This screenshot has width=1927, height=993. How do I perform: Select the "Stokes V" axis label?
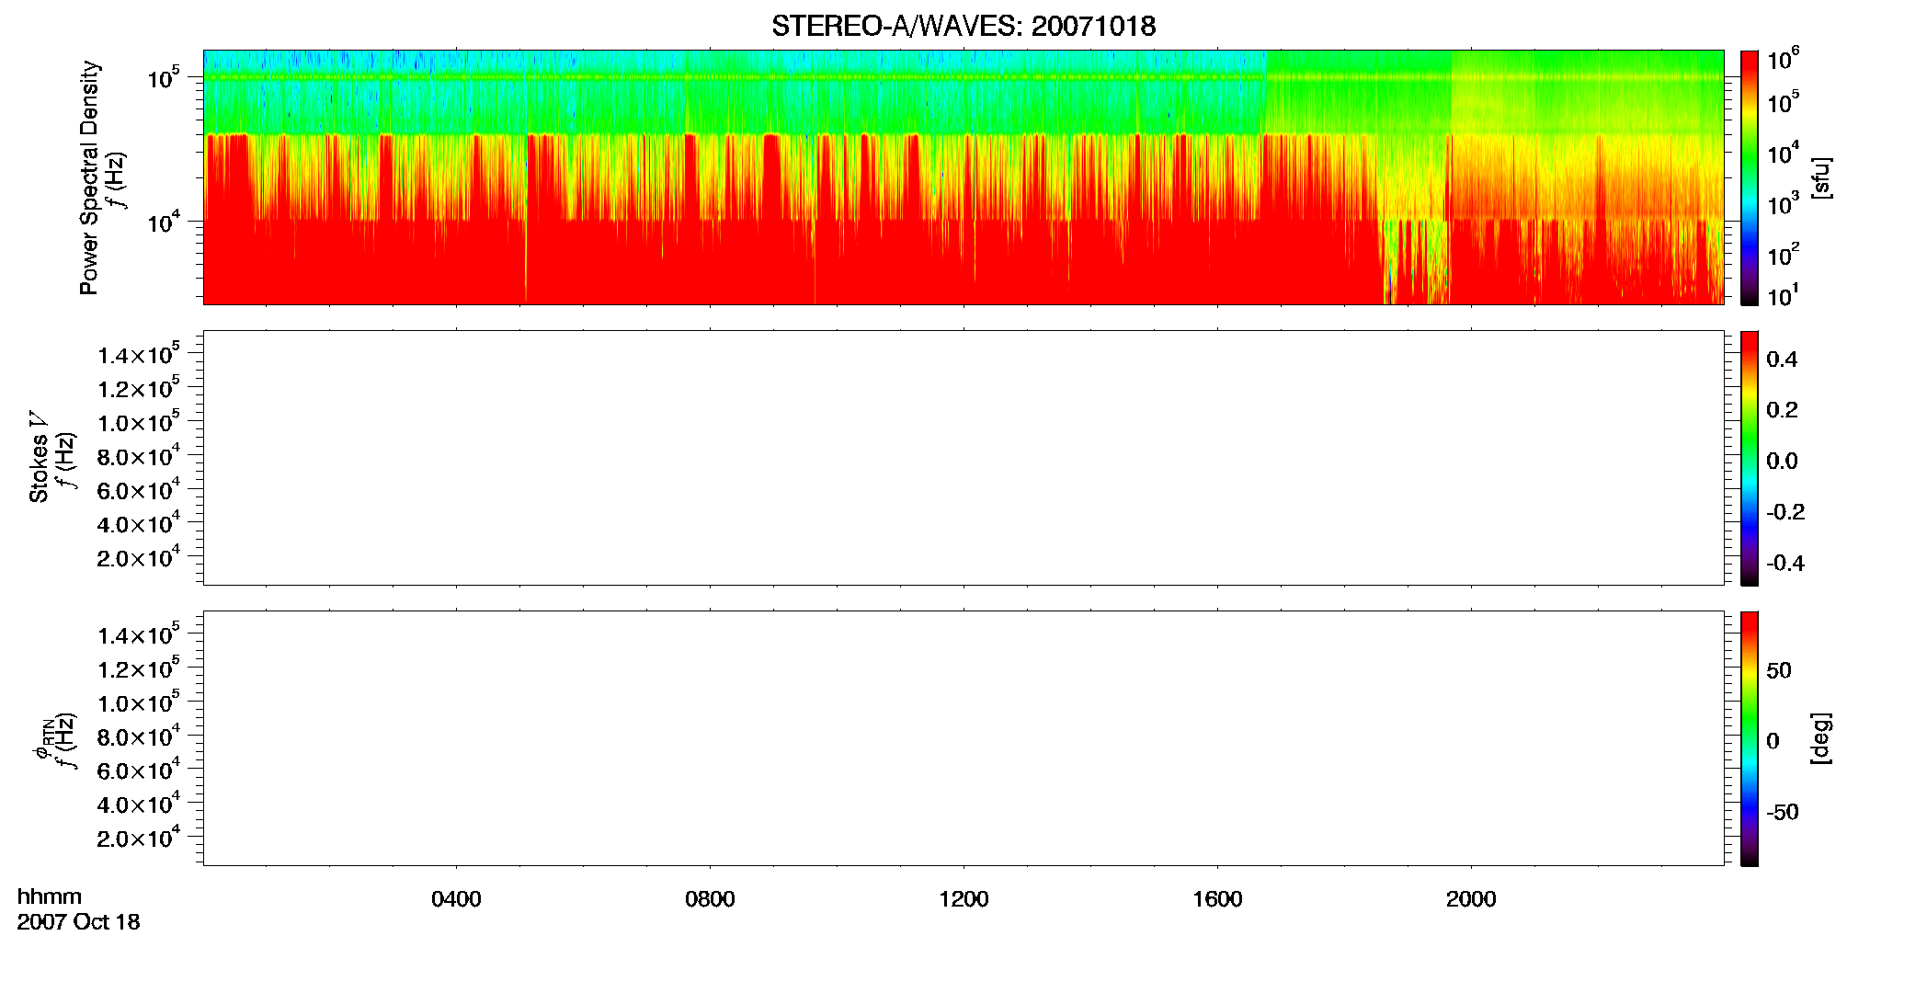(39, 457)
